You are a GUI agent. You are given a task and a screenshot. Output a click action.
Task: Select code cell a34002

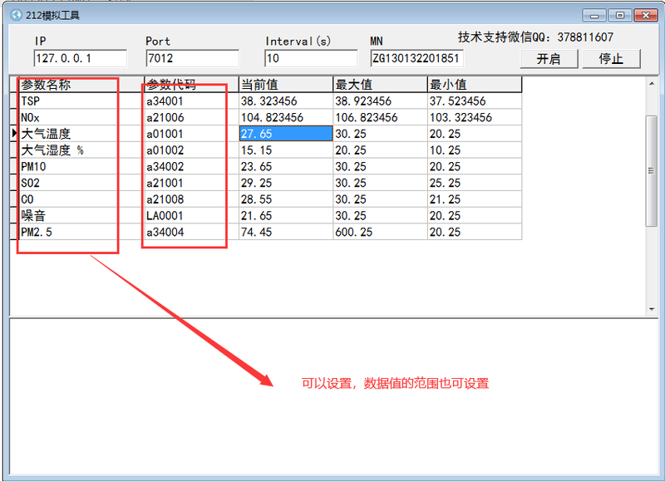[191, 166]
